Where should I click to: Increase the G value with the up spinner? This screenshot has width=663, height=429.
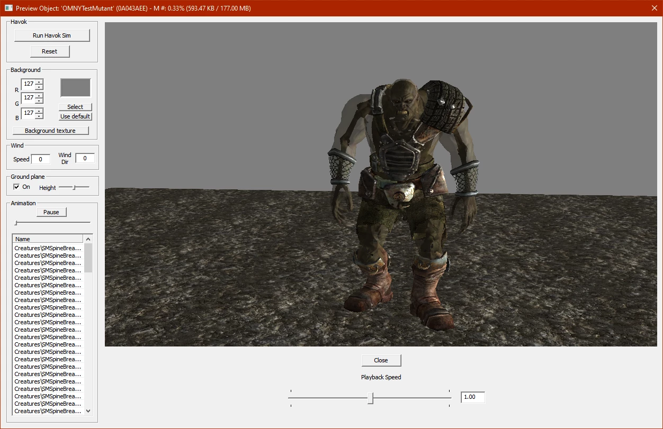click(x=39, y=96)
